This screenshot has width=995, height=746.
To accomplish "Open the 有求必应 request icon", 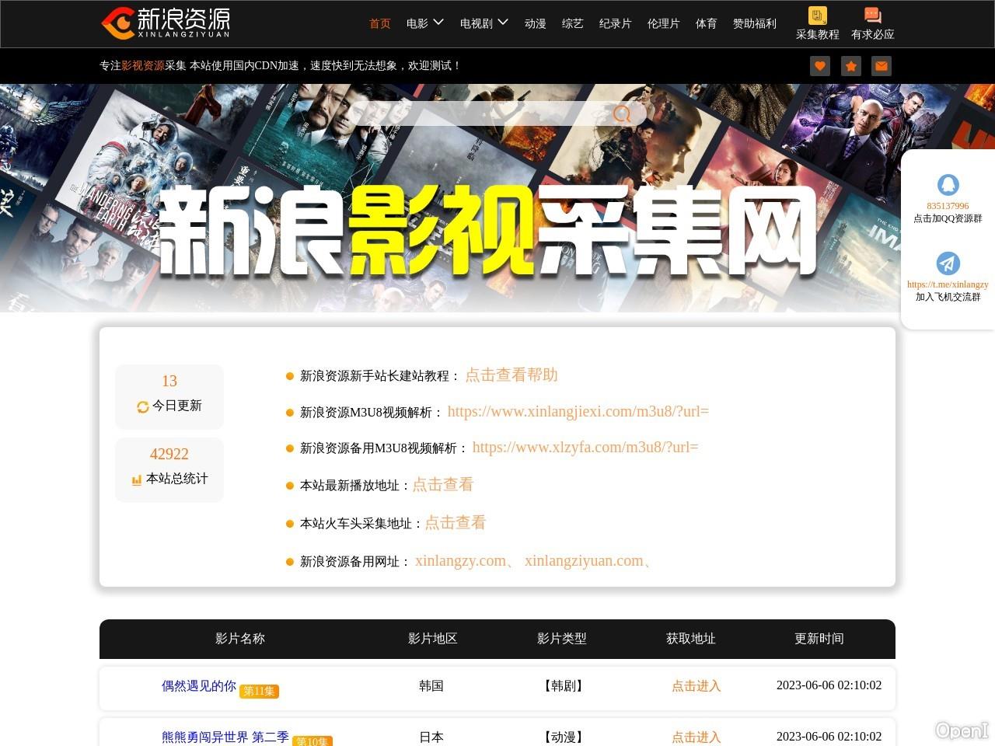I will (x=872, y=16).
